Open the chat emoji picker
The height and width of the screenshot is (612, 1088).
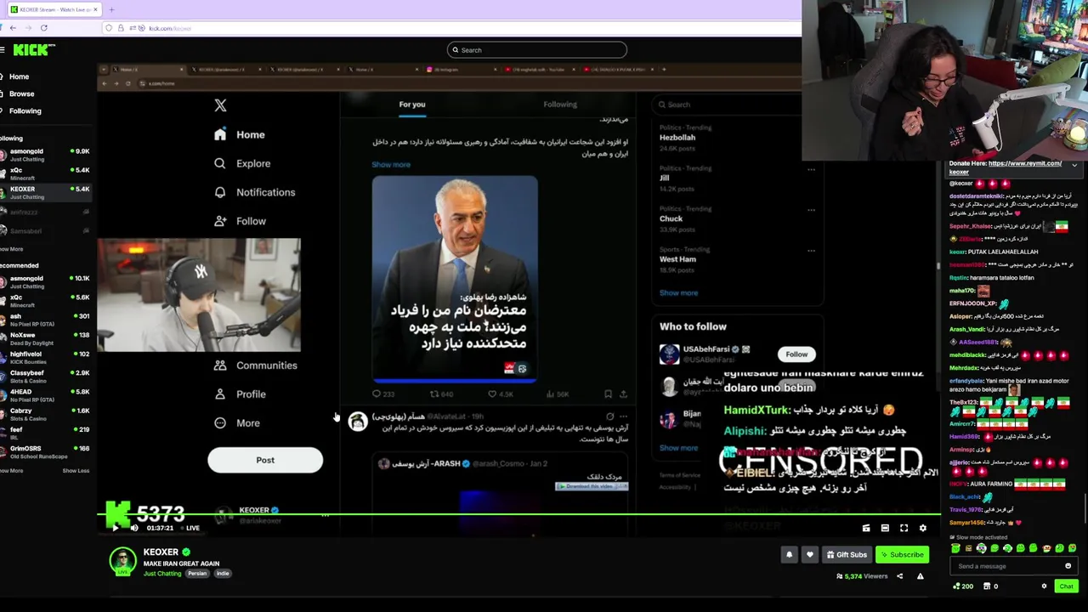pos(1068,566)
